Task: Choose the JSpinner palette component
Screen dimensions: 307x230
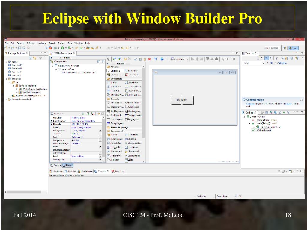Action: pyautogui.click(x=113, y=160)
